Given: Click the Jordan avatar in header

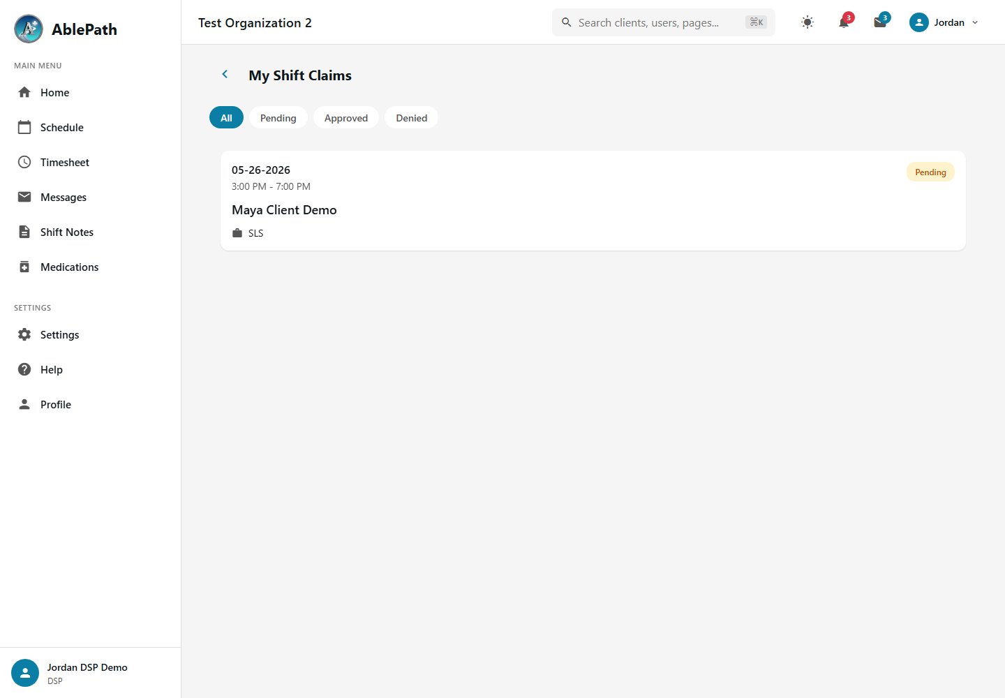Looking at the screenshot, I should [x=919, y=22].
